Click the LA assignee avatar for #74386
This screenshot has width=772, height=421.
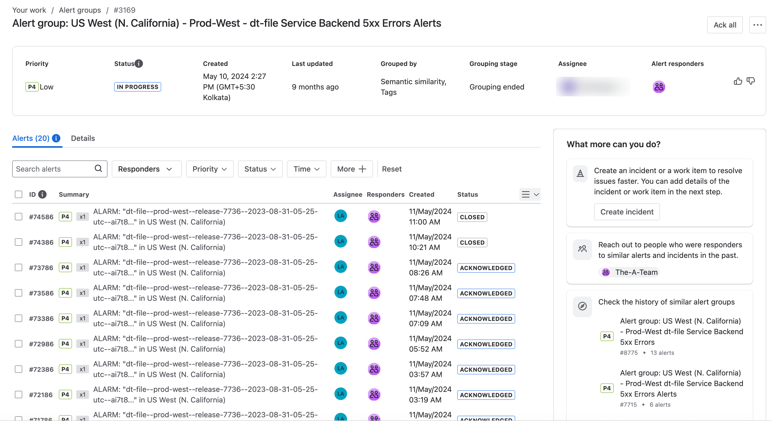click(340, 241)
